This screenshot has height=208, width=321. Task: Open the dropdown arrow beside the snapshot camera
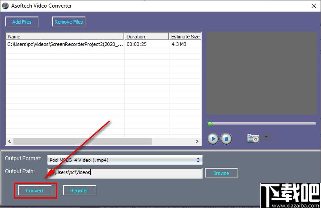[266, 137]
